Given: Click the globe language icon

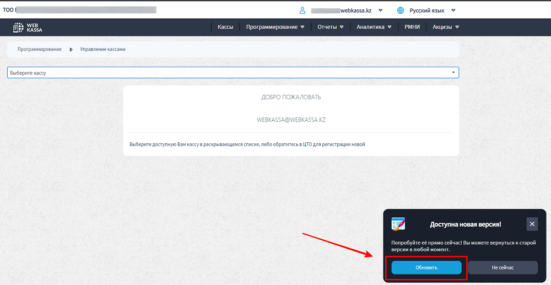Looking at the screenshot, I should coord(400,10).
